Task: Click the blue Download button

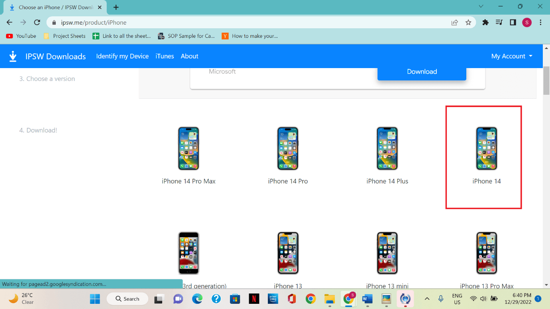Action: (x=422, y=72)
